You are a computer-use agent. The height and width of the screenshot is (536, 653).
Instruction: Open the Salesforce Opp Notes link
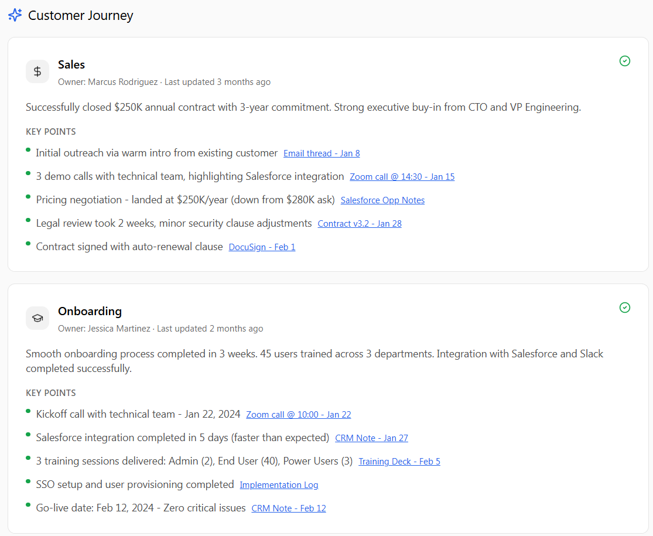click(382, 200)
